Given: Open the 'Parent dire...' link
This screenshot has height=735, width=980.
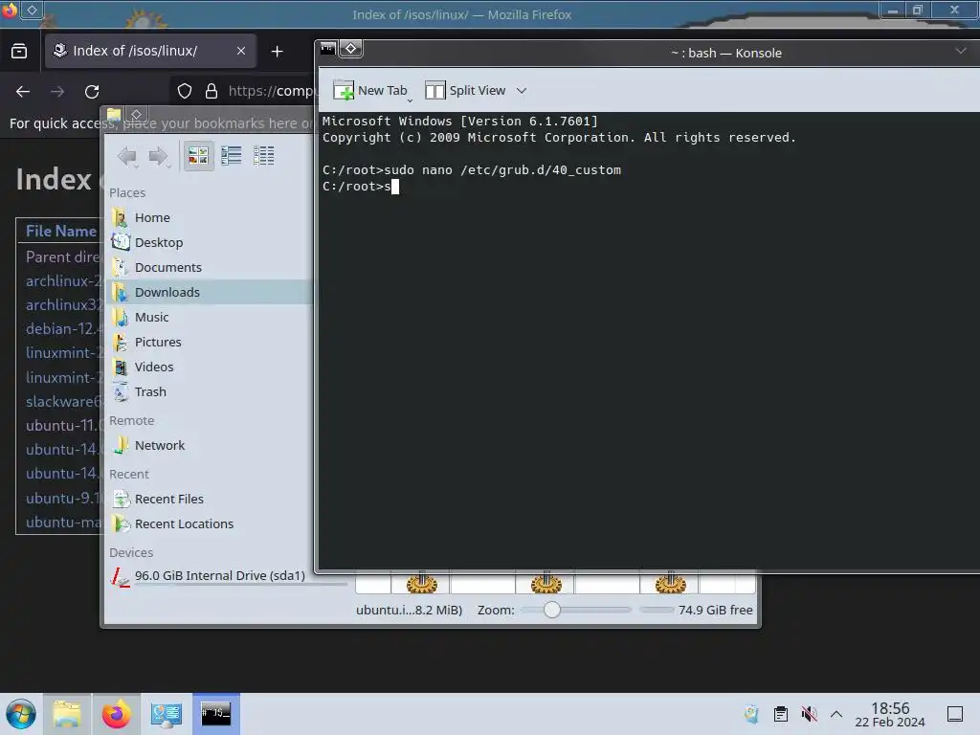Looking at the screenshot, I should click(x=62, y=256).
